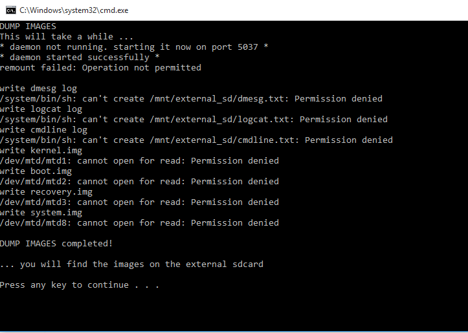The width and height of the screenshot is (468, 333).
Task: Select the "daemon not running" port 5037 line
Action: pos(134,47)
